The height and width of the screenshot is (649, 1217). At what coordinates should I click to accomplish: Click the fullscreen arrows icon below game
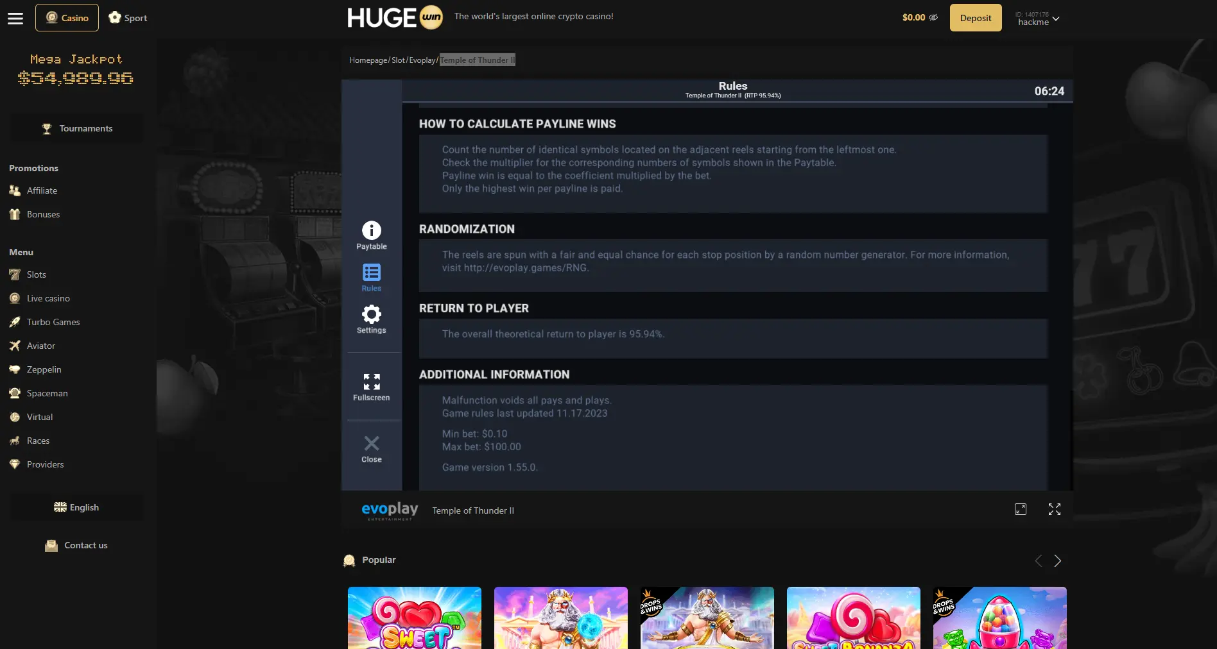tap(1055, 509)
